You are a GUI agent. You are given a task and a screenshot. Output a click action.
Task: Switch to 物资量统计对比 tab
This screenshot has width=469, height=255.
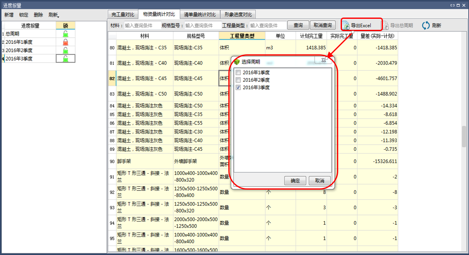pyautogui.click(x=159, y=14)
